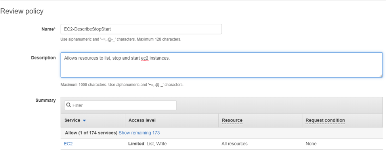Screen dimensions: 386x150
Task: Click the Access level column header
Action: pos(142,120)
